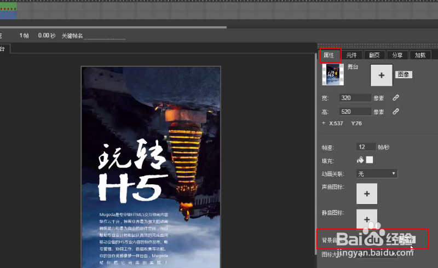The height and width of the screenshot is (268, 438).
Task: Add a stage image with the plus box
Action: pos(381,75)
